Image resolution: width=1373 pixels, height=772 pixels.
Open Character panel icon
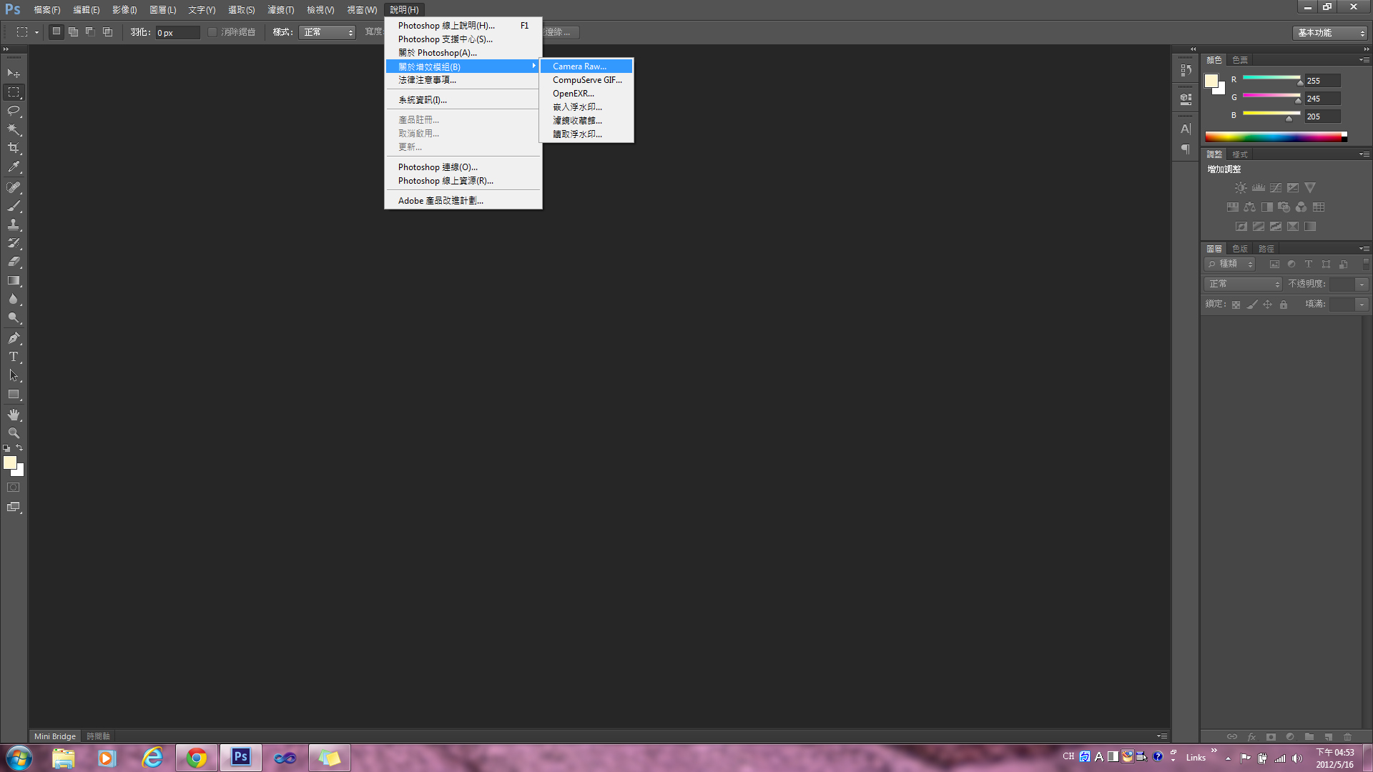pyautogui.click(x=1186, y=129)
